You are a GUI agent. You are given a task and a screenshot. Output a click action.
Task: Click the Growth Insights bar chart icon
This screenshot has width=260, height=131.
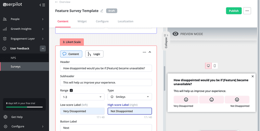5,29
